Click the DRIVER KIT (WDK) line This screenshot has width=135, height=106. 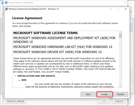click(57, 52)
